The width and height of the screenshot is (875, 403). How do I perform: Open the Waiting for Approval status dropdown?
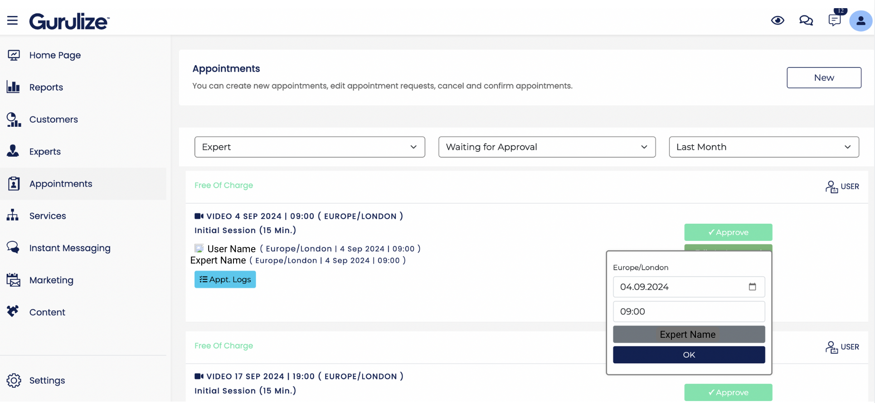pyautogui.click(x=547, y=147)
